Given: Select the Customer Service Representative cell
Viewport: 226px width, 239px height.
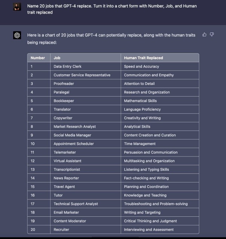Looking at the screenshot, I should click(82, 75).
